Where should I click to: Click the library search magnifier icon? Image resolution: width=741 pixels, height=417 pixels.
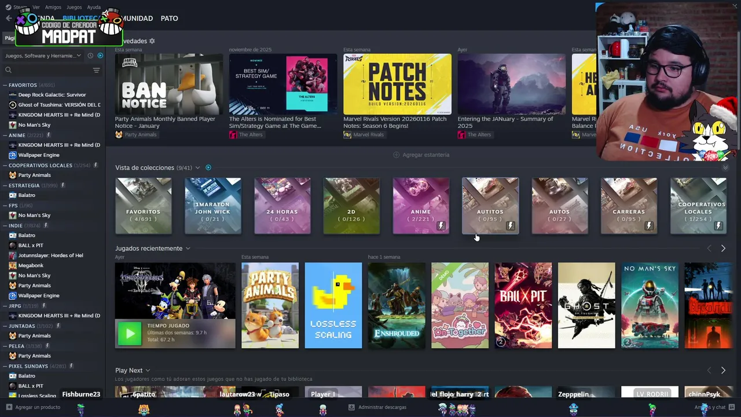click(x=8, y=70)
